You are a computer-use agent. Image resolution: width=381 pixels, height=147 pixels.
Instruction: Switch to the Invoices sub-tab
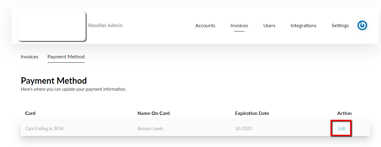[30, 57]
